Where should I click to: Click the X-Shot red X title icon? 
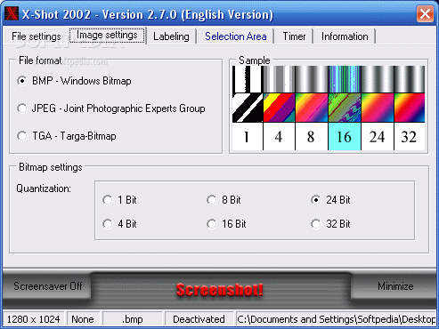click(12, 13)
